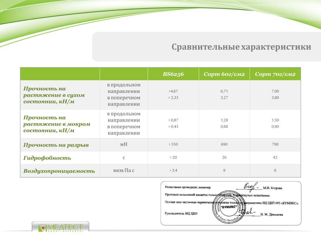Click the round 'БУМИКС' stamp
The width and height of the screenshot is (321, 241).
coord(229,207)
